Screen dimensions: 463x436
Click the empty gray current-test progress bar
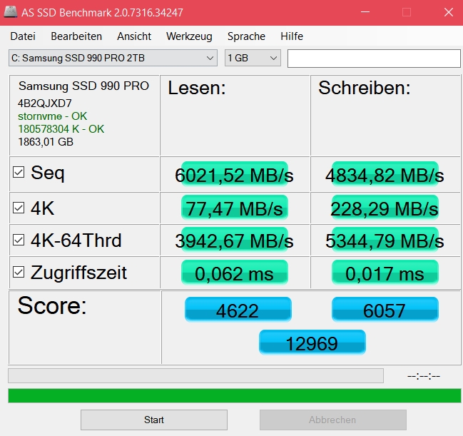point(195,376)
